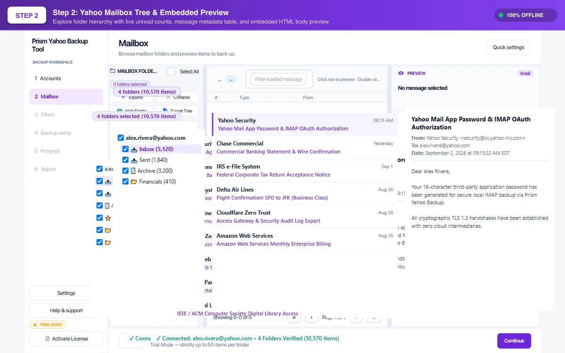
Task: Click the warning icon in TRIAL MODE badge
Action: pyautogui.click(x=34, y=325)
